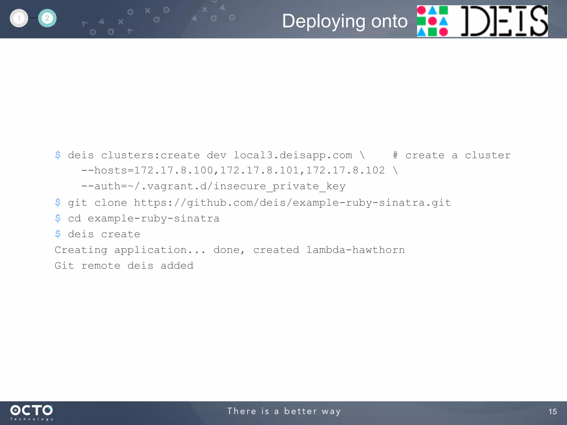This screenshot has height=425, width=567.
Task: Click the 'deis create' command
Action: (x=104, y=234)
